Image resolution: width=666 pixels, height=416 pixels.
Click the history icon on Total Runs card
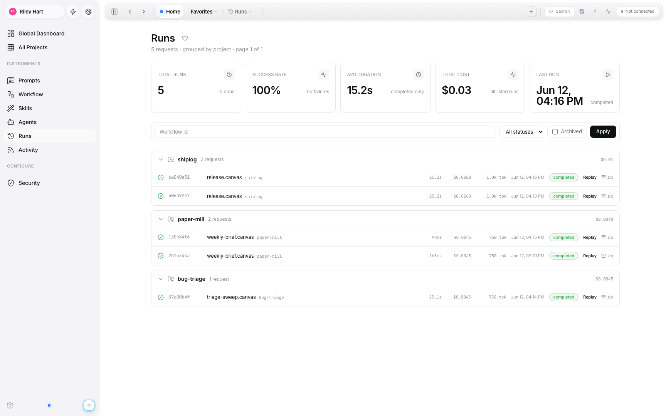pyautogui.click(x=229, y=75)
